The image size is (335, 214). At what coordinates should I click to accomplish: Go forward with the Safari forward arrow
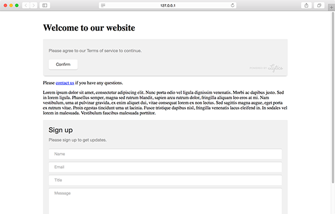pos(34,5)
